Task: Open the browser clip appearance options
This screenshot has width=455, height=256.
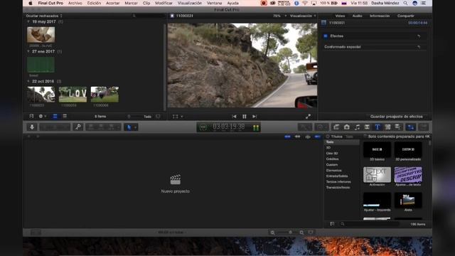Action: [158, 117]
